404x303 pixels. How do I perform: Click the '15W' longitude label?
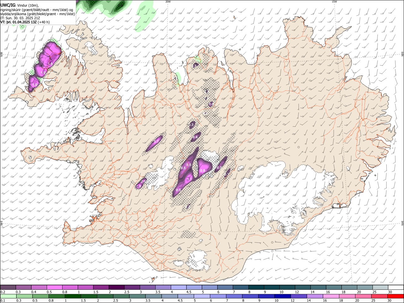click(334, 1)
